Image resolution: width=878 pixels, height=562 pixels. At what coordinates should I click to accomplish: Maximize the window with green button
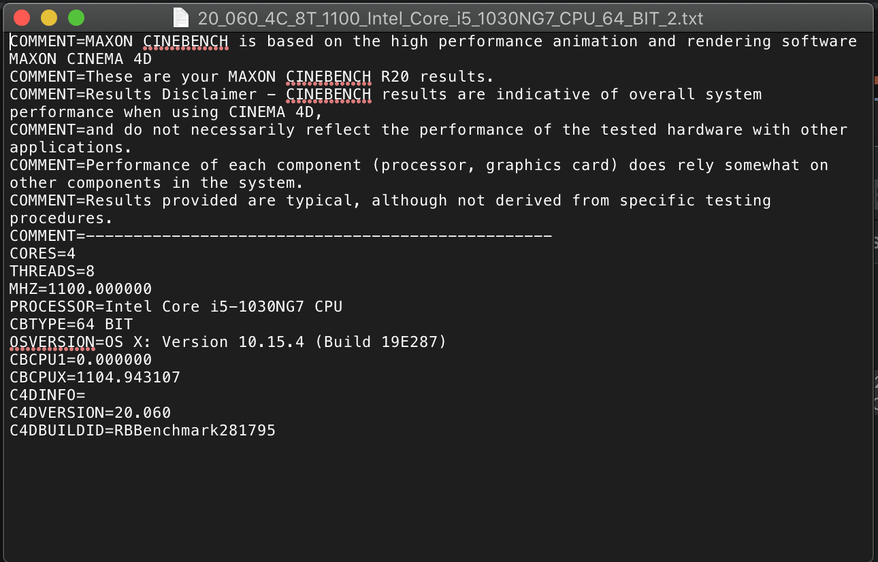[x=76, y=18]
